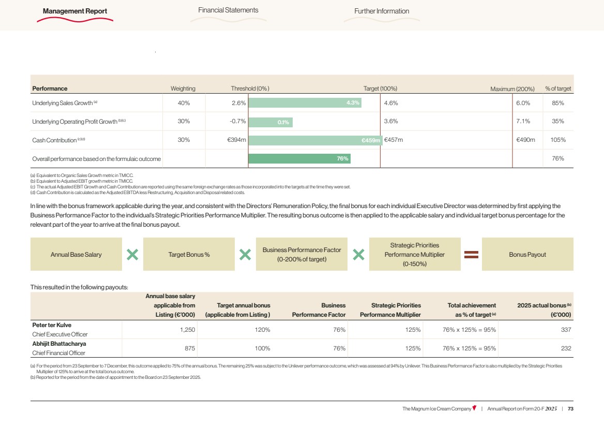This screenshot has width=604, height=427.
Task: Click the Magnum red heart logo
Action: pyautogui.click(x=474, y=408)
